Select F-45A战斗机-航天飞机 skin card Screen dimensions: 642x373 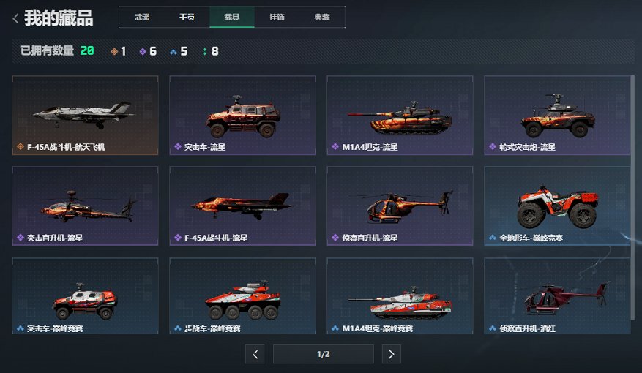coord(85,116)
